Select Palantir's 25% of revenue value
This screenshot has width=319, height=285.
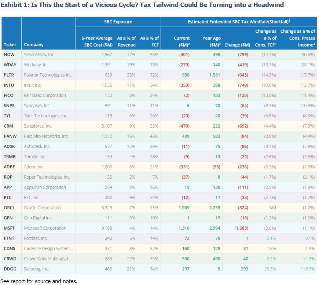tap(131, 75)
